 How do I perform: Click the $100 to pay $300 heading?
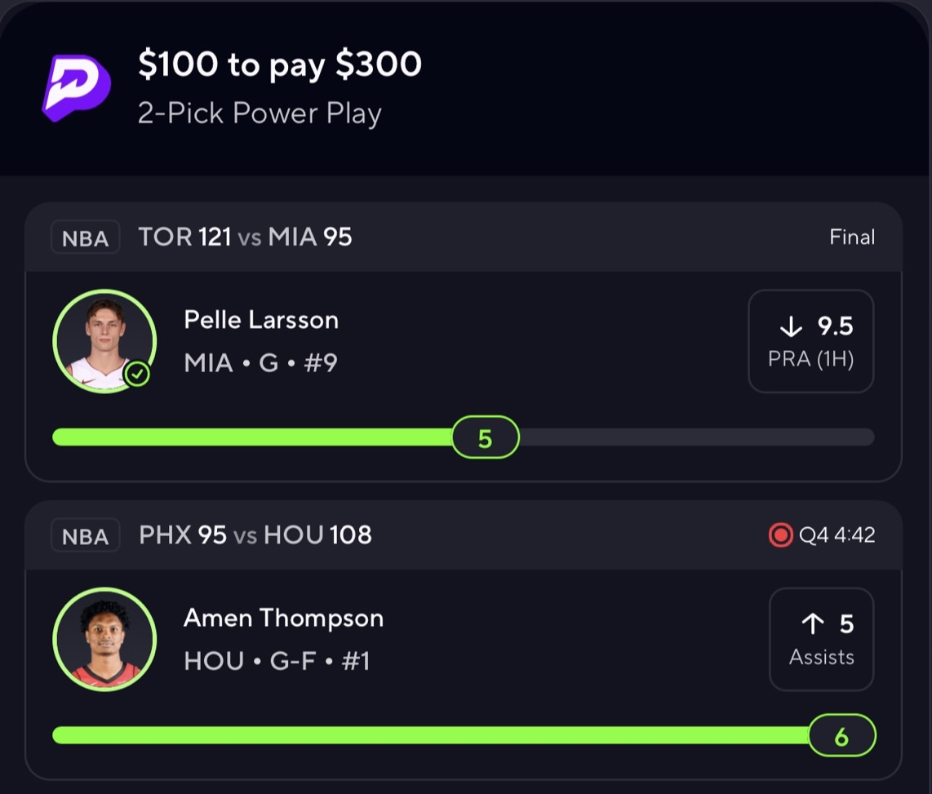pos(279,65)
